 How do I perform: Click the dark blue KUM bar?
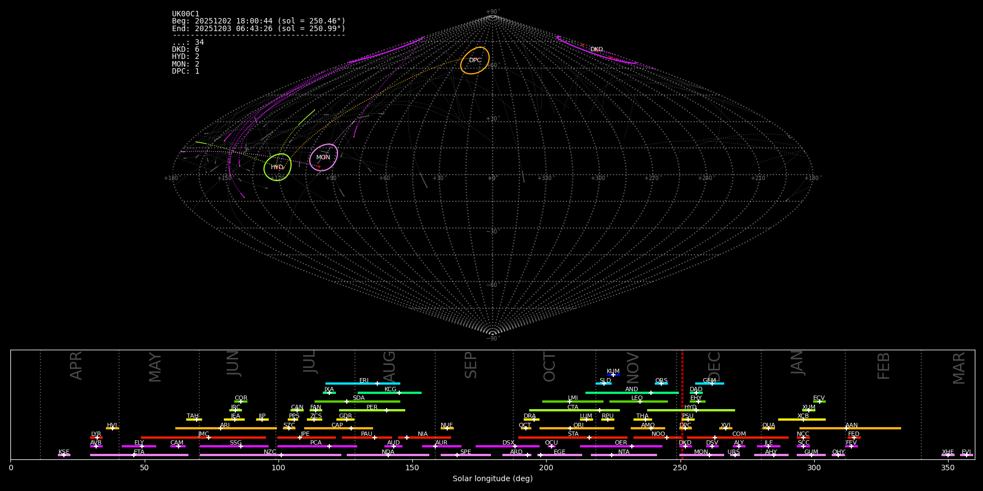(613, 375)
